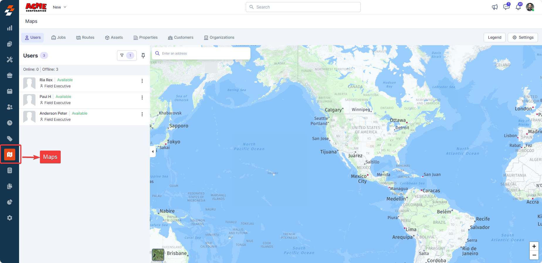This screenshot has width=542, height=263.
Task: Click the Enter an address field
Action: [x=201, y=53]
